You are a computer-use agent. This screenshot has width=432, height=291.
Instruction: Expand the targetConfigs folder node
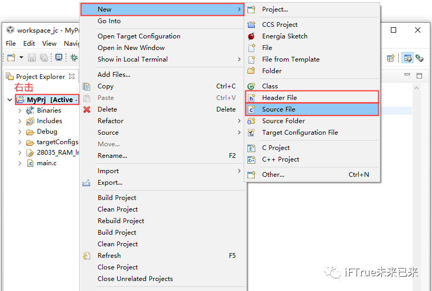coord(20,142)
